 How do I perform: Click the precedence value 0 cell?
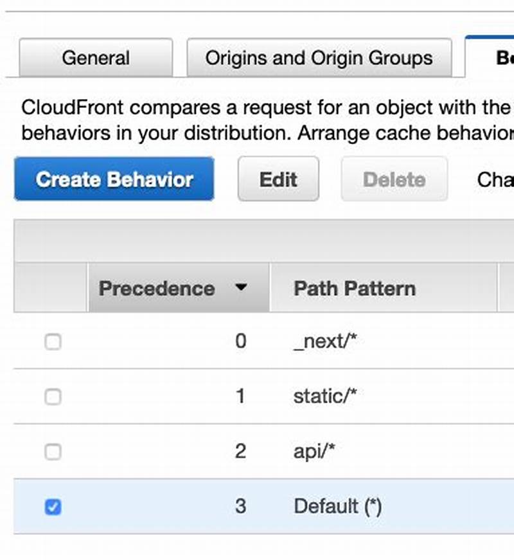[x=240, y=341]
